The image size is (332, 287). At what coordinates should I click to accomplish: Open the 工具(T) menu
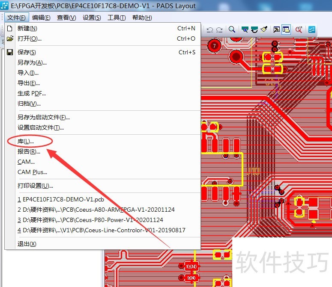[117, 18]
